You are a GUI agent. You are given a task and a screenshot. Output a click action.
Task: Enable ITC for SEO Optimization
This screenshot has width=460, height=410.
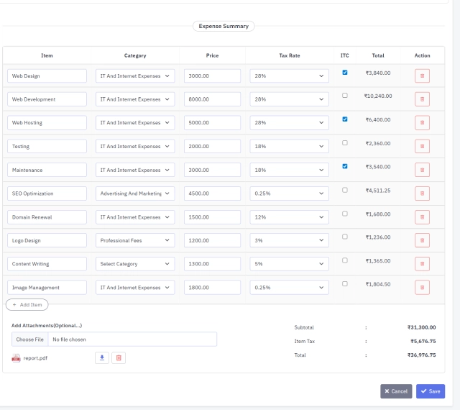[x=345, y=190]
